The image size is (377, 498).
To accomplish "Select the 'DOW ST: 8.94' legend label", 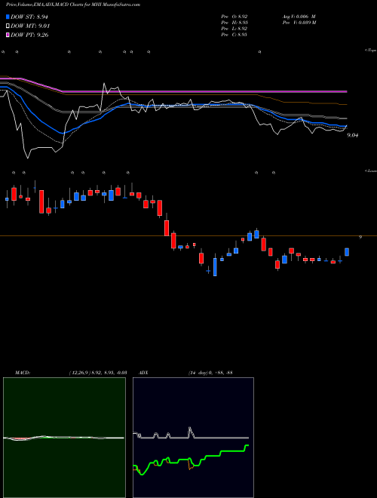I will click(29, 17).
